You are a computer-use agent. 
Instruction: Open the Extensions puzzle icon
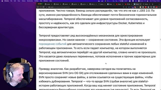click(148, 7)
